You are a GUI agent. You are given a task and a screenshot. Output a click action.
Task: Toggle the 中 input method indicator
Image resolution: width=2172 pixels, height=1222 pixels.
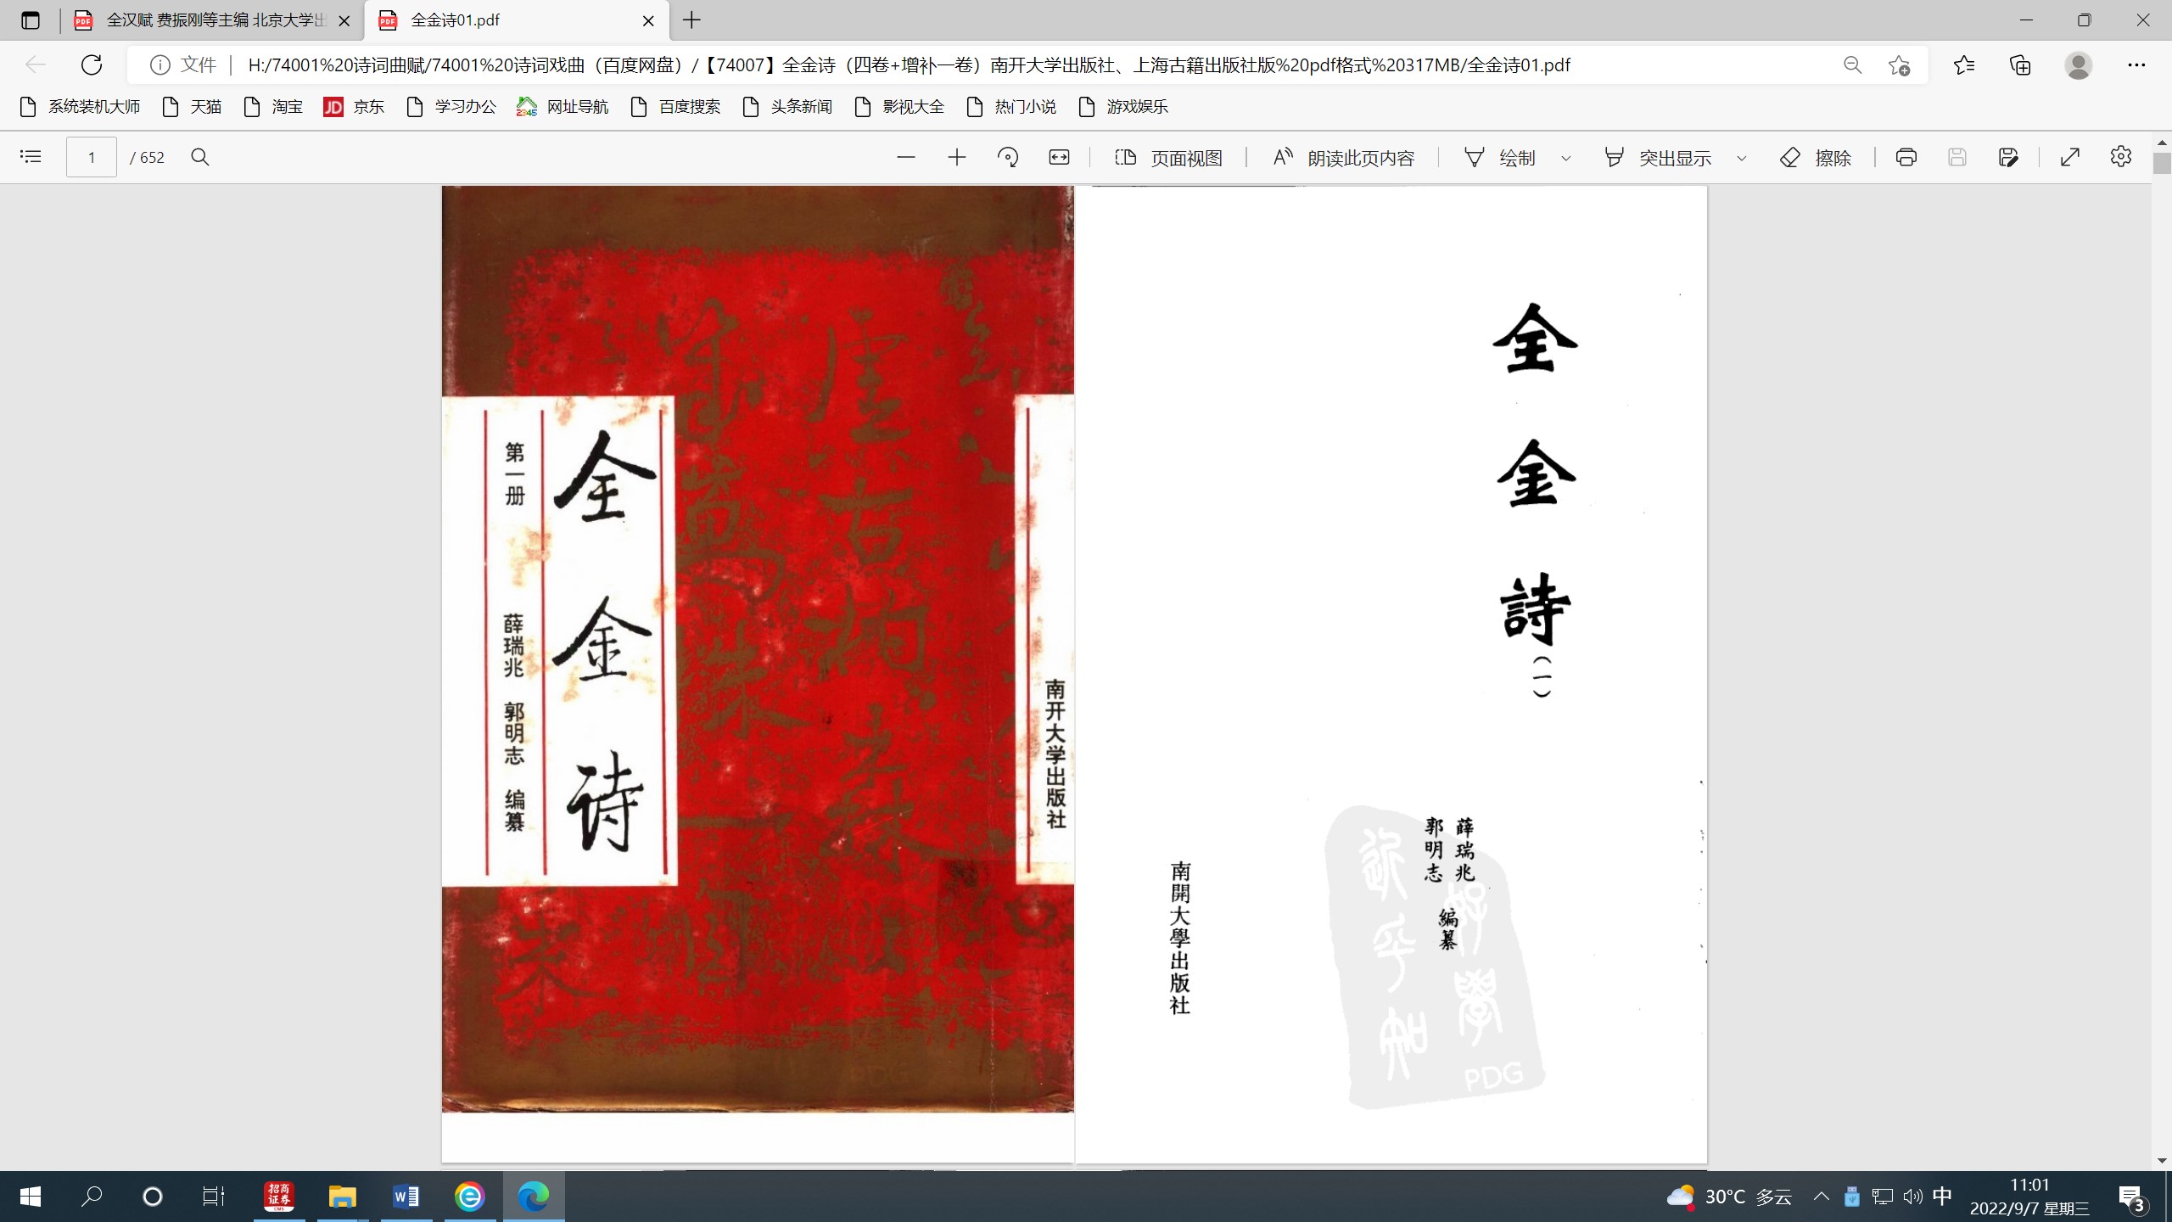coord(1942,1197)
